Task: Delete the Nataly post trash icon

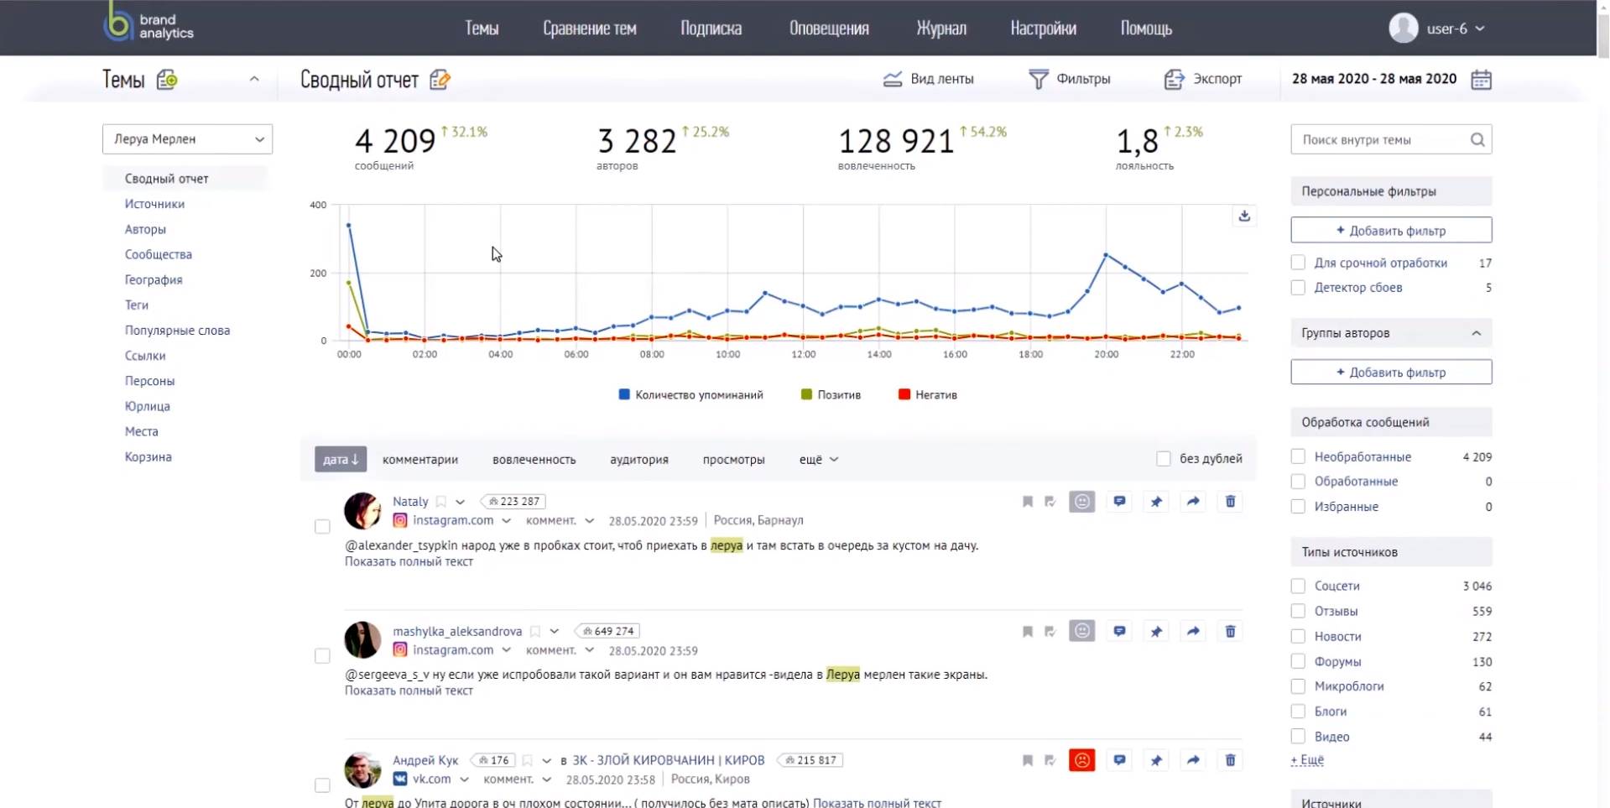Action: click(x=1230, y=502)
